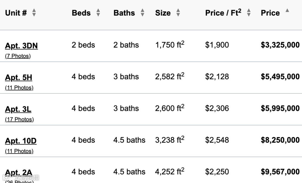302x183 pixels.
Task: View the 17 Photos of Apt. 3L
Action: [x=19, y=119]
